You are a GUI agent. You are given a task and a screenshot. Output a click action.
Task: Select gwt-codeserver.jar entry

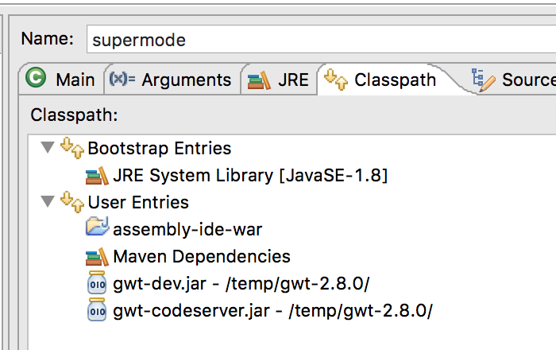pos(272,310)
